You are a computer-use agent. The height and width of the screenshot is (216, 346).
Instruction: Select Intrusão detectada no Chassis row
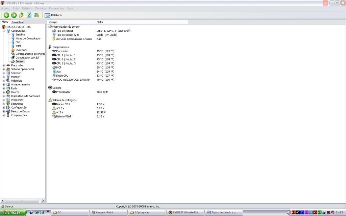tap(77, 39)
